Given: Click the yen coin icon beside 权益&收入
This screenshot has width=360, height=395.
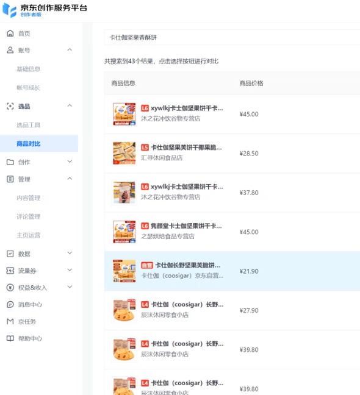Looking at the screenshot, I should 10,288.
